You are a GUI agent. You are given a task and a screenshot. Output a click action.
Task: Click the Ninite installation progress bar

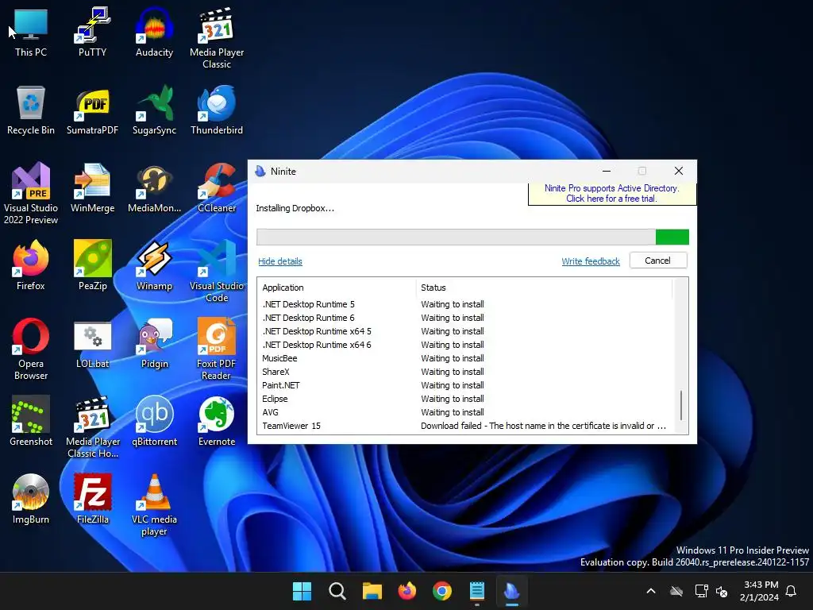(472, 237)
